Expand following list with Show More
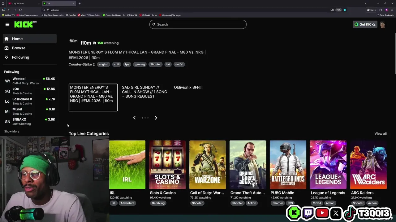 tap(12, 131)
